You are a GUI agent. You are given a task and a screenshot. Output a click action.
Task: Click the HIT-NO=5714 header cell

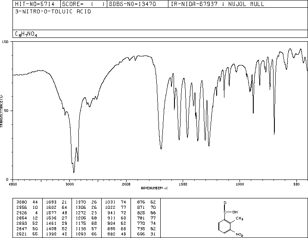pyautogui.click(x=35, y=4)
